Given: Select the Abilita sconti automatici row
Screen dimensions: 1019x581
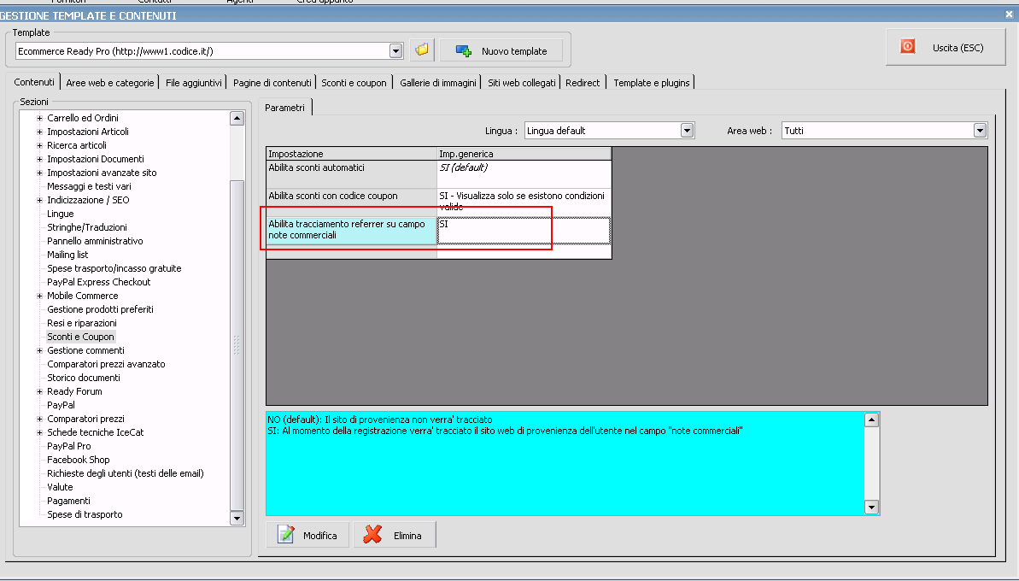Looking at the screenshot, I should [x=439, y=174].
